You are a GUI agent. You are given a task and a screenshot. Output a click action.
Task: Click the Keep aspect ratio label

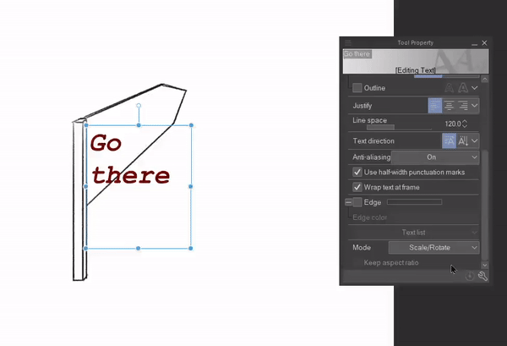click(x=391, y=262)
